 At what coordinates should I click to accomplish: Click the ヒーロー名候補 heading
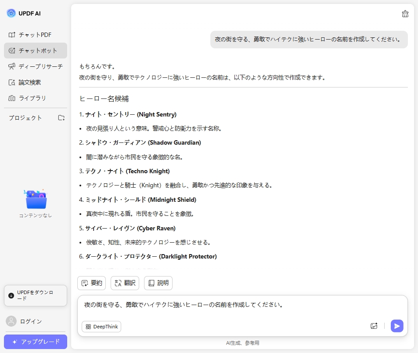(x=104, y=99)
